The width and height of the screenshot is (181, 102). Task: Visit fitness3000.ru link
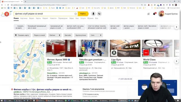click(x=52, y=73)
